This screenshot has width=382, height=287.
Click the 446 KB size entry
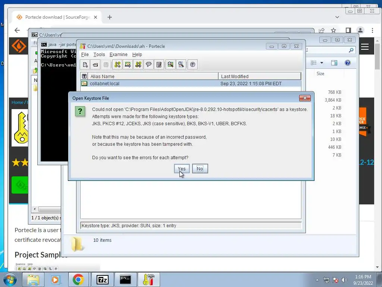[x=335, y=147]
